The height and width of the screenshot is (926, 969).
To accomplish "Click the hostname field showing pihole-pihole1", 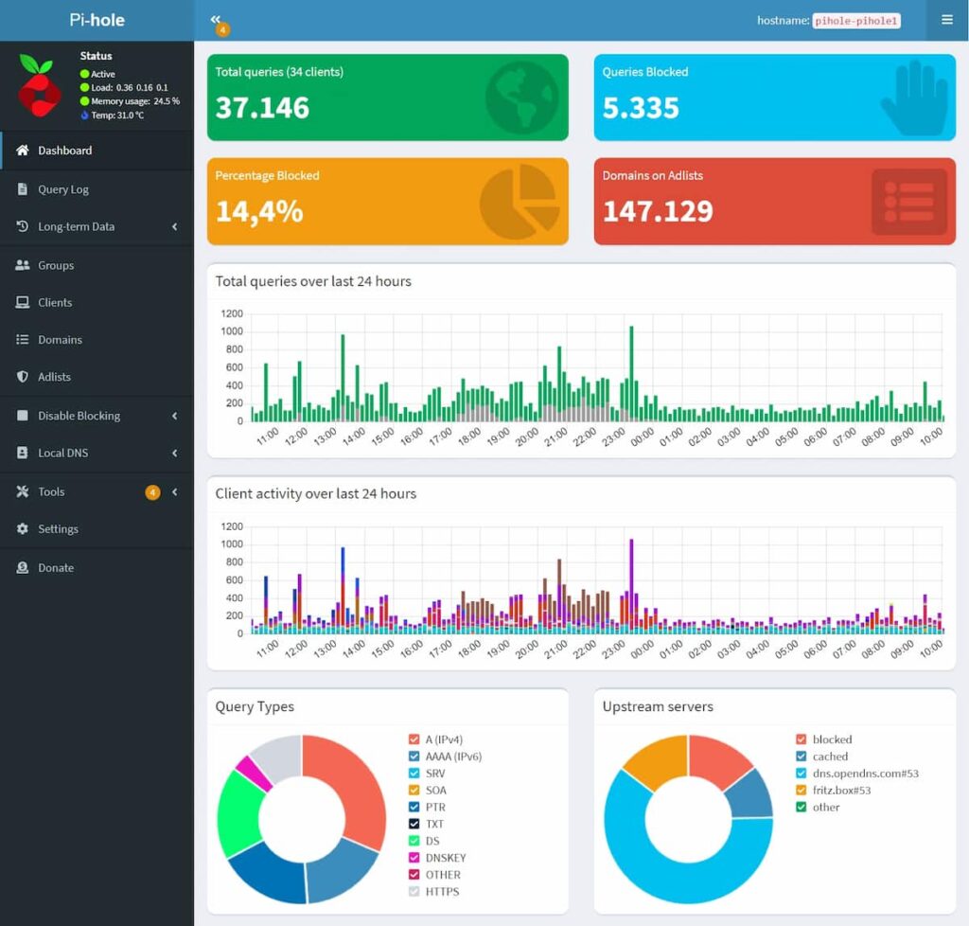I will click(855, 20).
